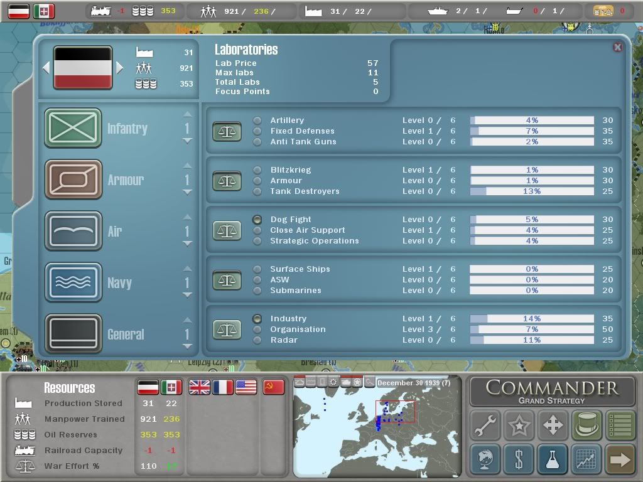Image resolution: width=643 pixels, height=482 pixels.
Task: Toggle the star circle minimap filter
Action: pos(357,382)
